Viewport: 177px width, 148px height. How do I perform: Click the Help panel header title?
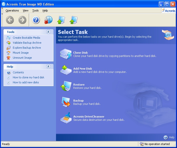point(10,67)
